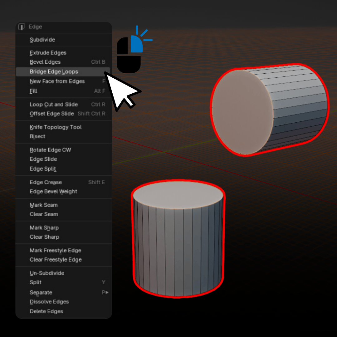
Task: Select Un-Subdivide entry
Action: 64,273
